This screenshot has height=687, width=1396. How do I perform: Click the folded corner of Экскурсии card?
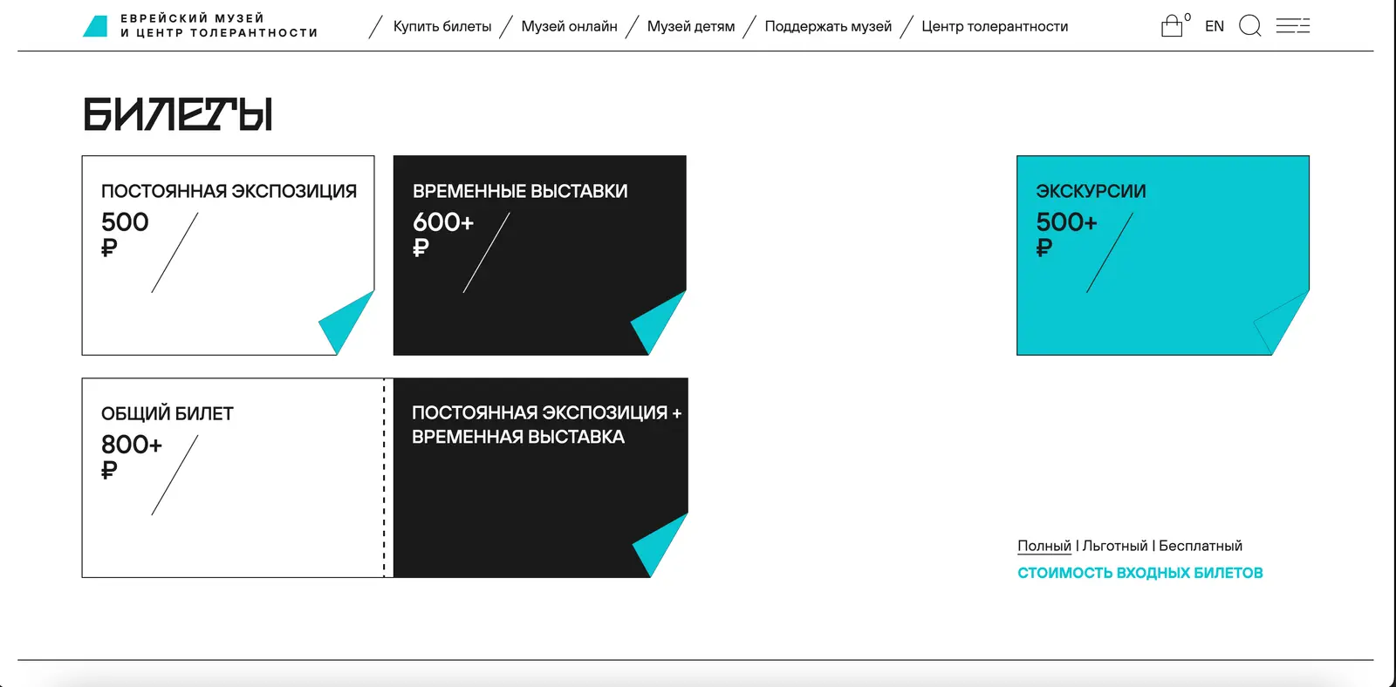[x=1281, y=323]
